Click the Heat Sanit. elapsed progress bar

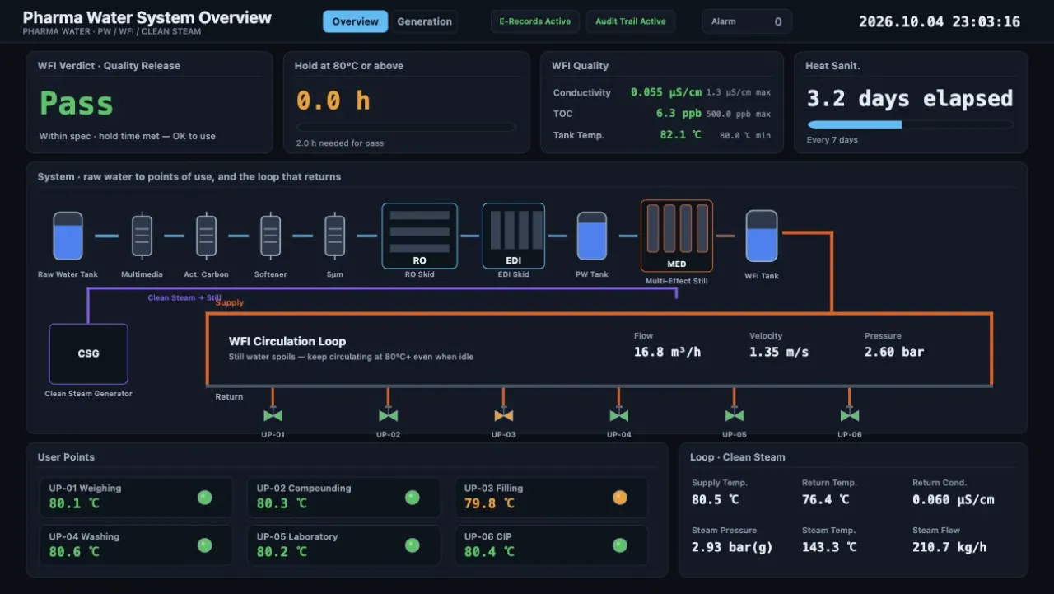point(911,125)
